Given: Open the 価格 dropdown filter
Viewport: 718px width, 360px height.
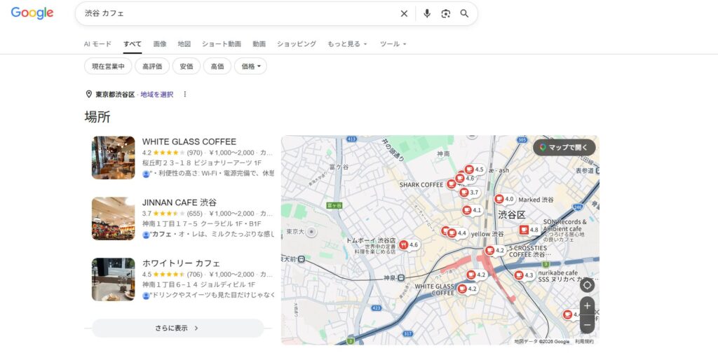Looking at the screenshot, I should click(250, 67).
